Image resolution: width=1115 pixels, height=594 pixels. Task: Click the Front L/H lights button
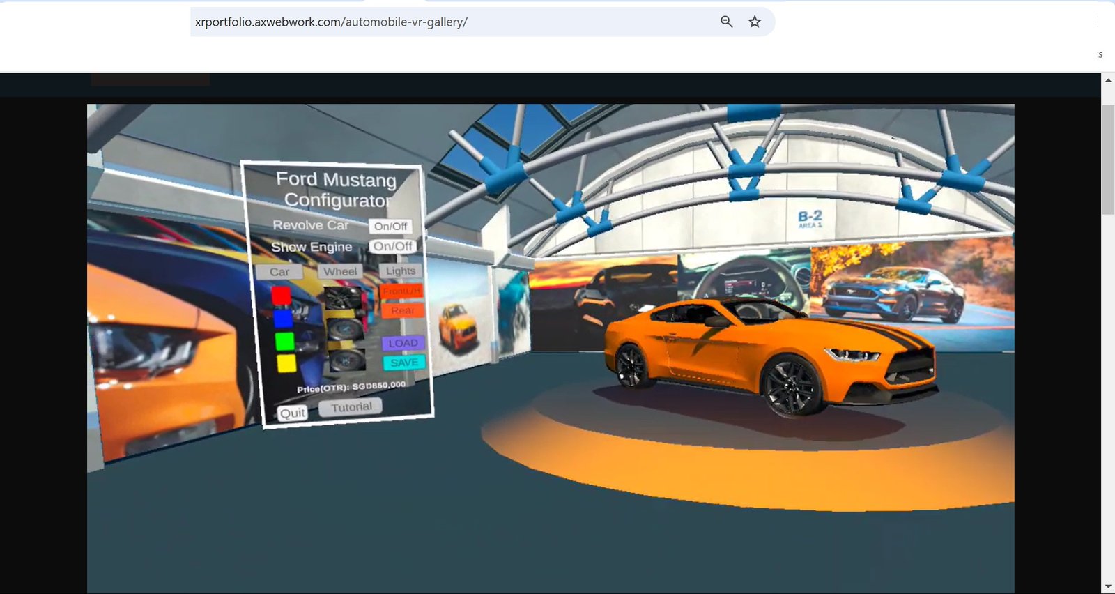(x=401, y=290)
